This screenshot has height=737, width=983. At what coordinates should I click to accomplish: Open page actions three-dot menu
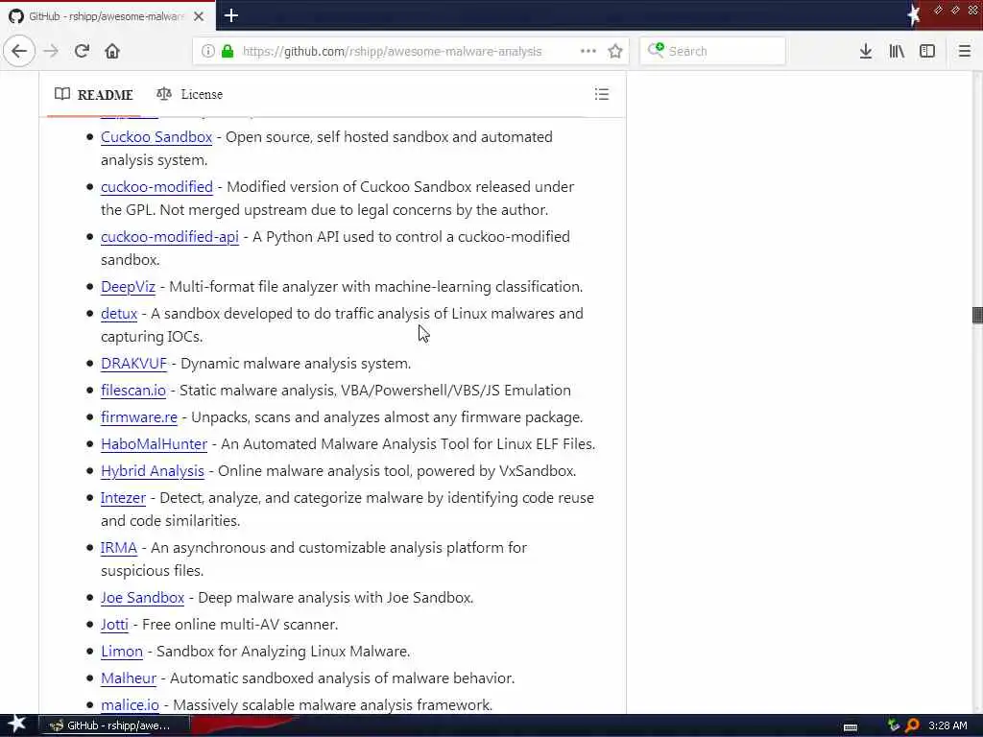click(x=588, y=51)
